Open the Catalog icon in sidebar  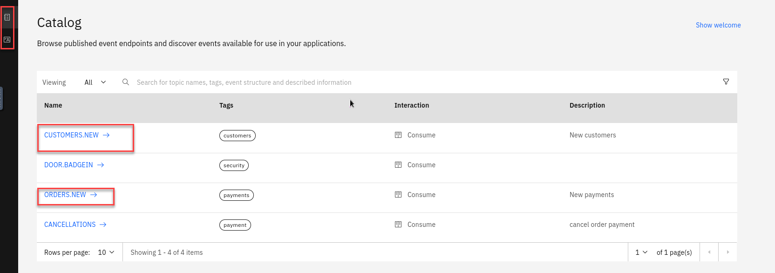7,17
